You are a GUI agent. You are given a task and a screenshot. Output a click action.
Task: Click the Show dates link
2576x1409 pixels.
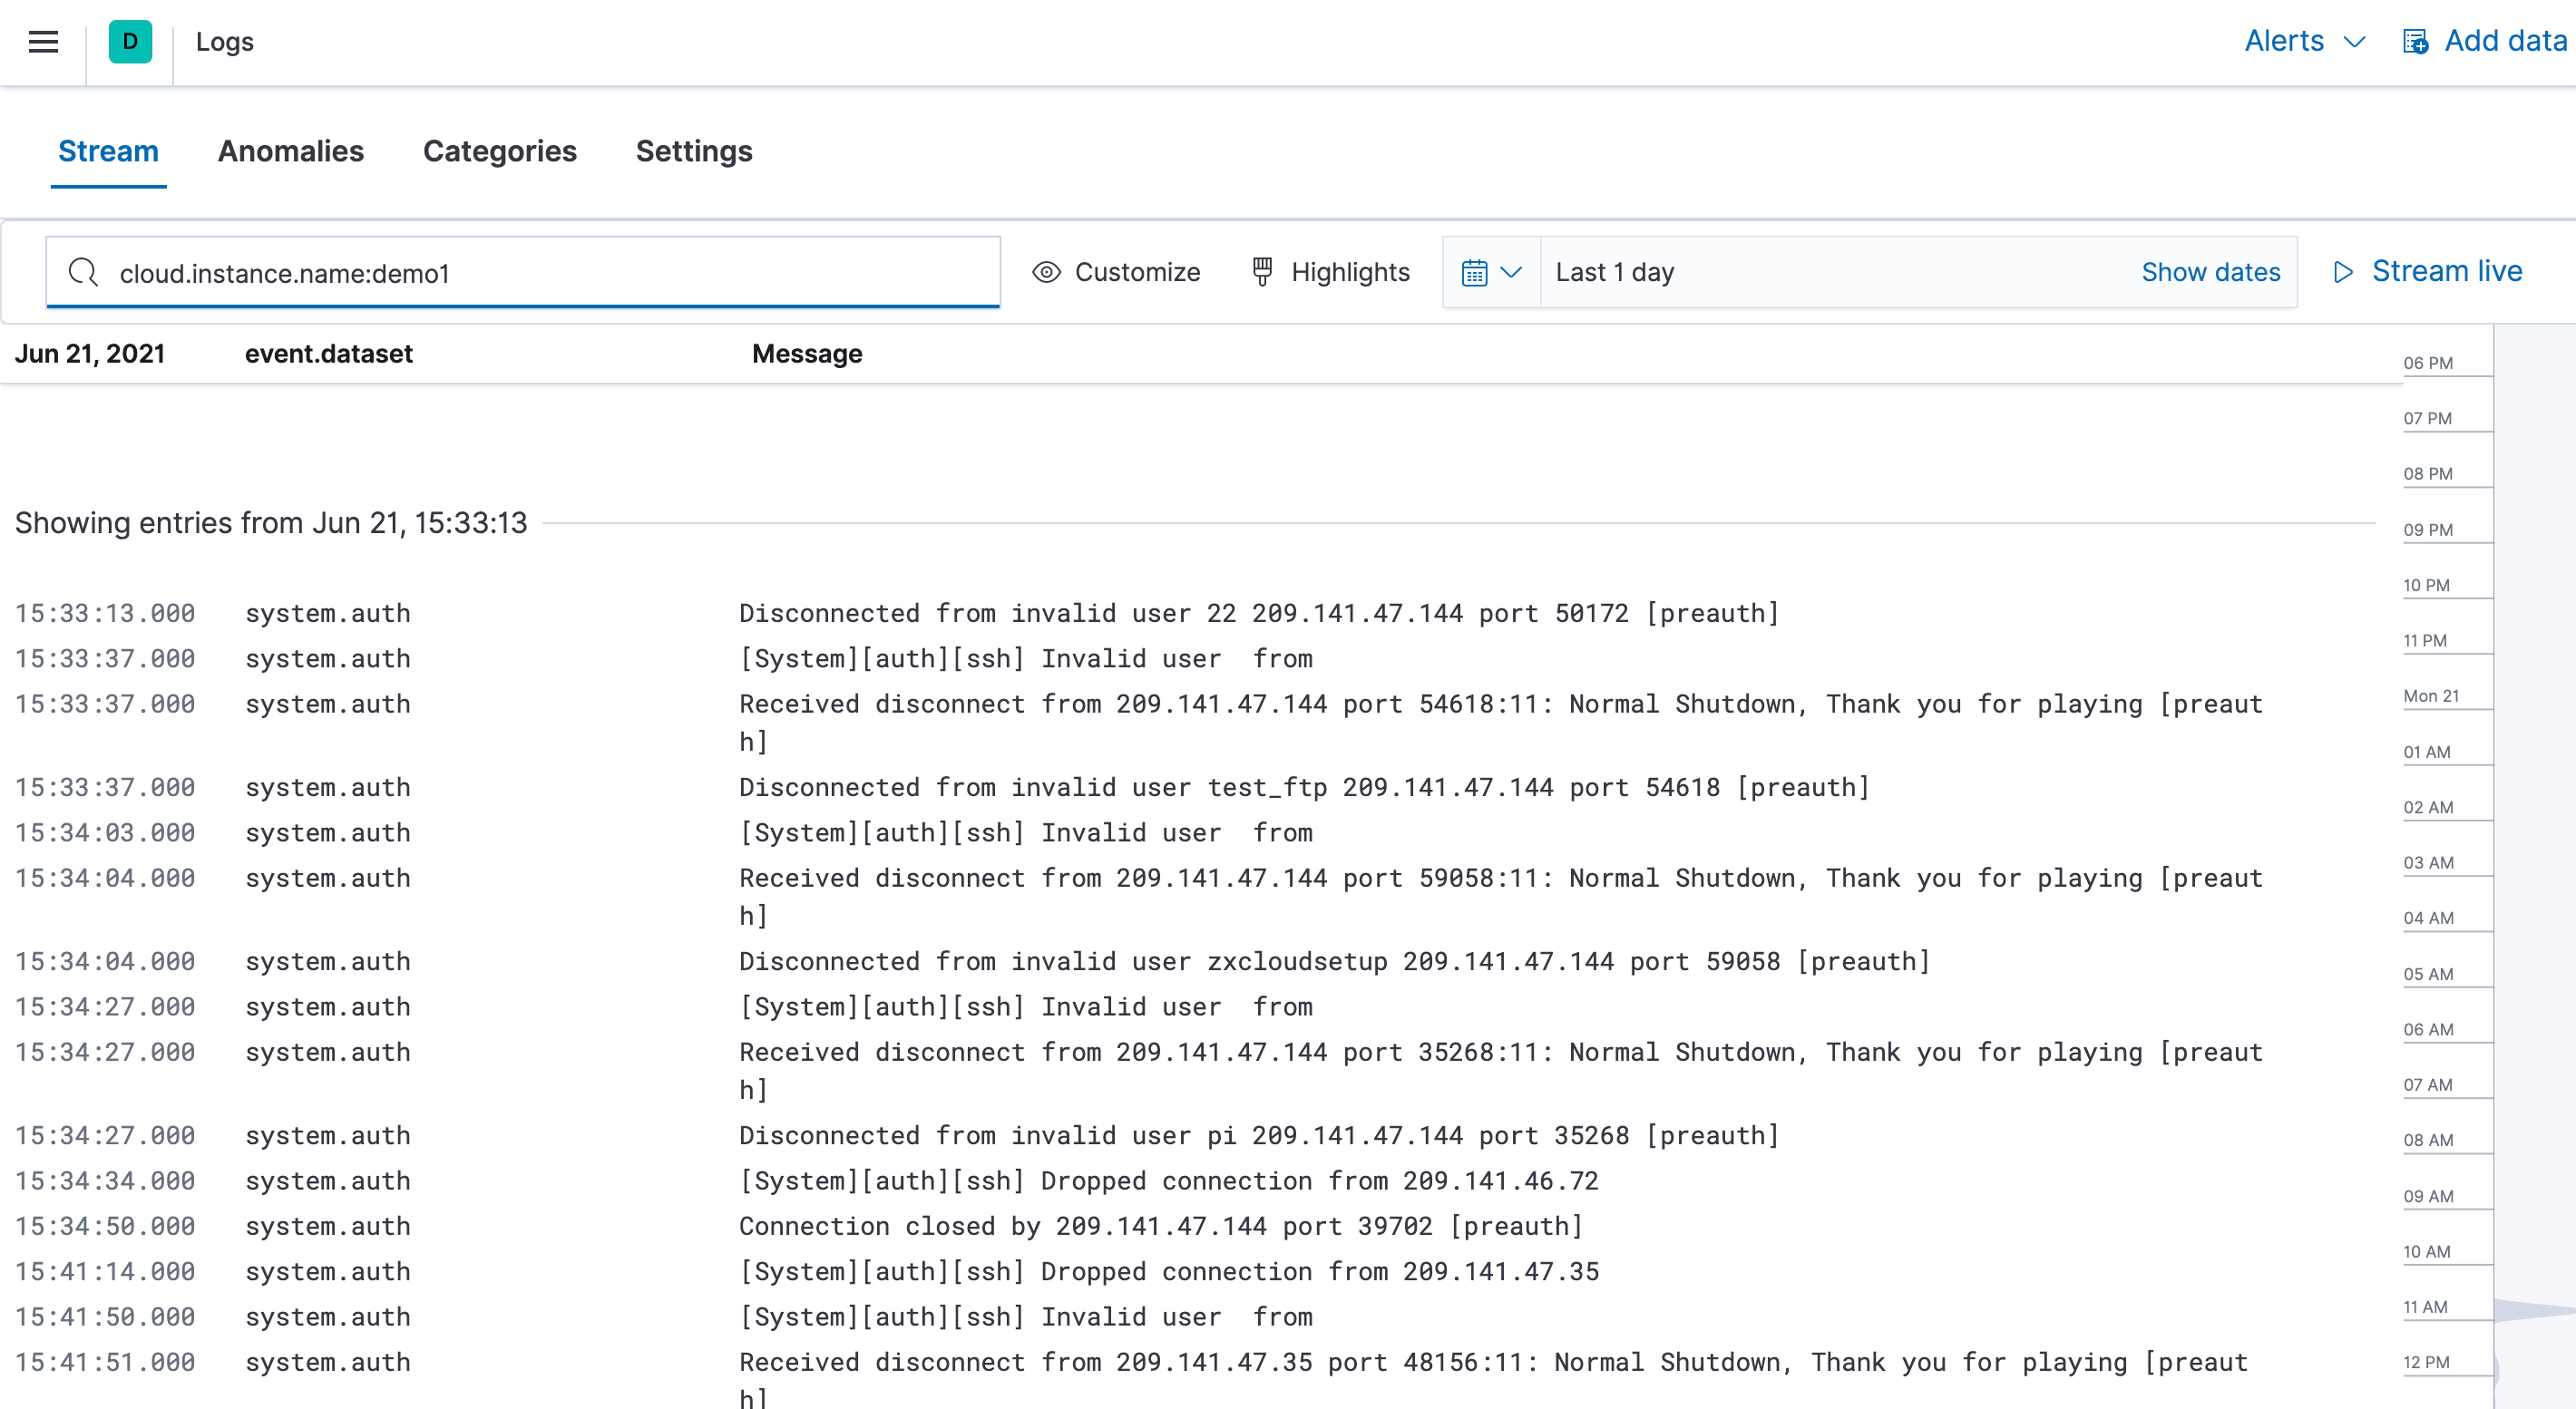[x=2211, y=272]
